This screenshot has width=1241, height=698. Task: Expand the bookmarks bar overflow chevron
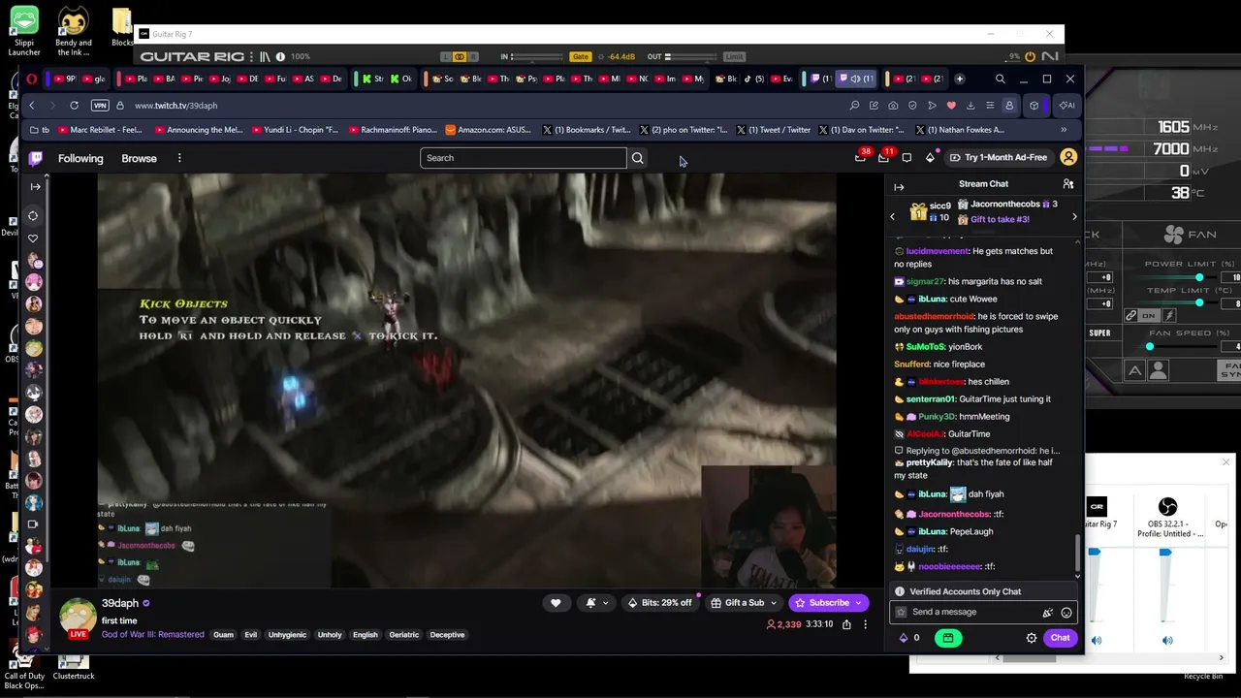[x=1064, y=130]
